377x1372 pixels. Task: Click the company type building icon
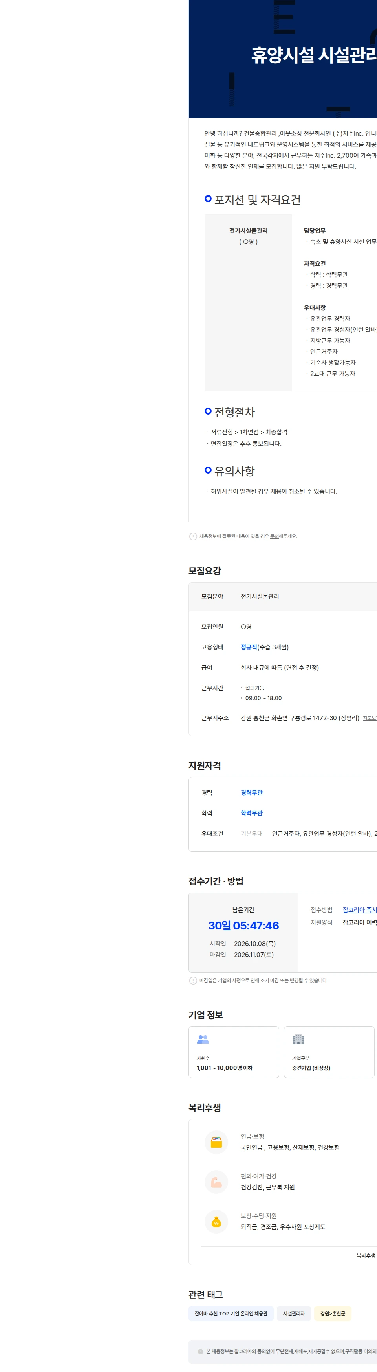pyautogui.click(x=298, y=1039)
